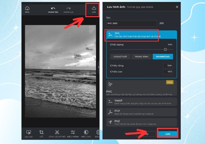
Task: Undo with the HOÀN TÁC icon
Action: pos(53,10)
